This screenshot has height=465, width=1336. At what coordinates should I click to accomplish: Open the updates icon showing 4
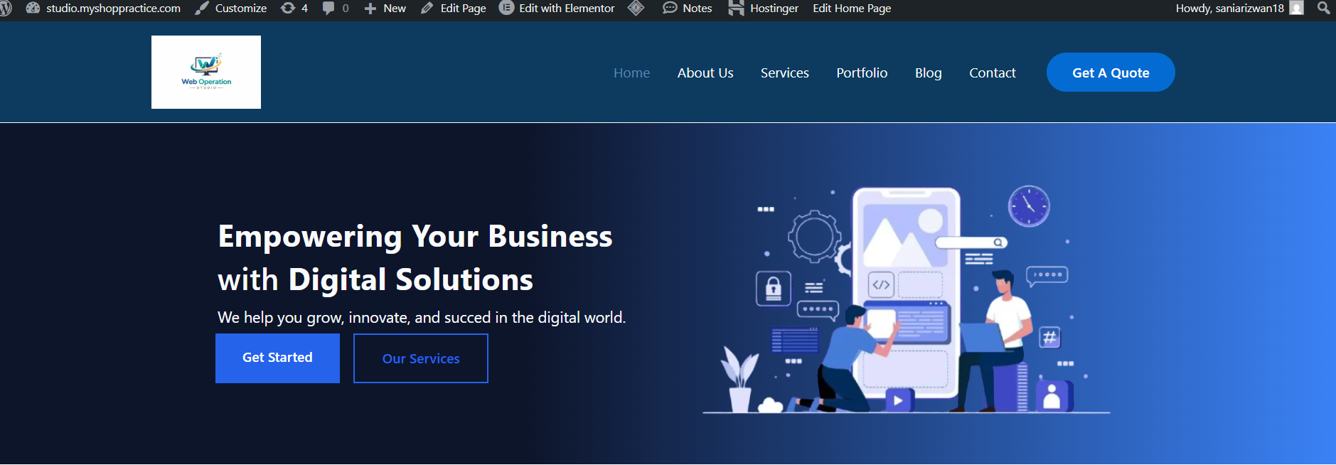coord(294,9)
